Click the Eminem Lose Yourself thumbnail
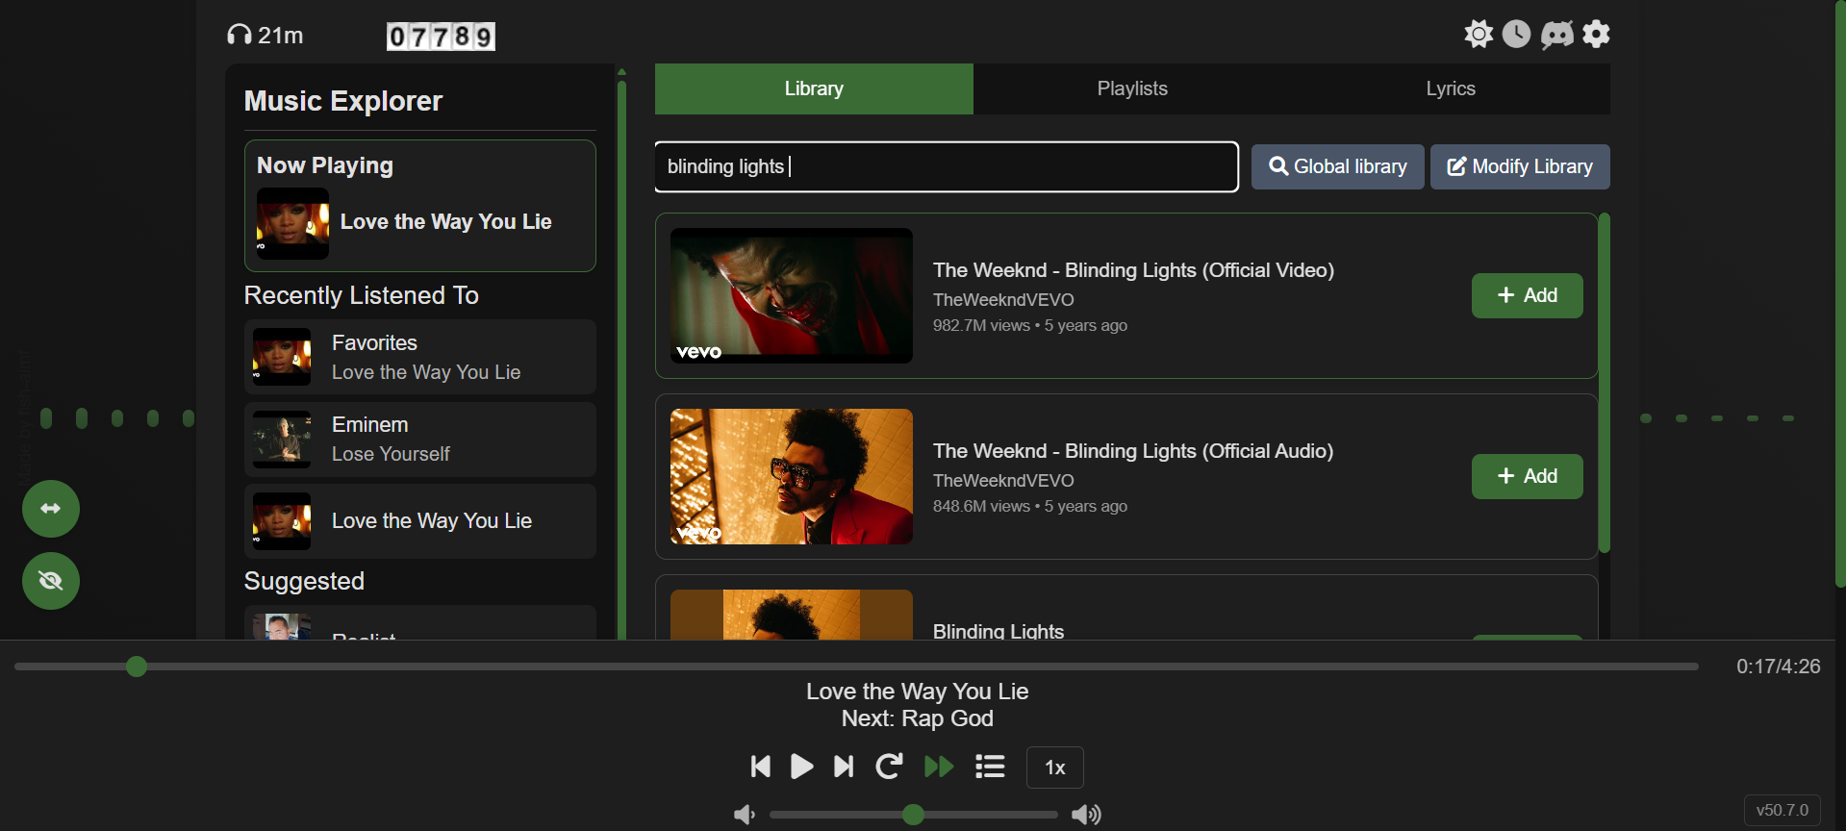 (x=282, y=440)
